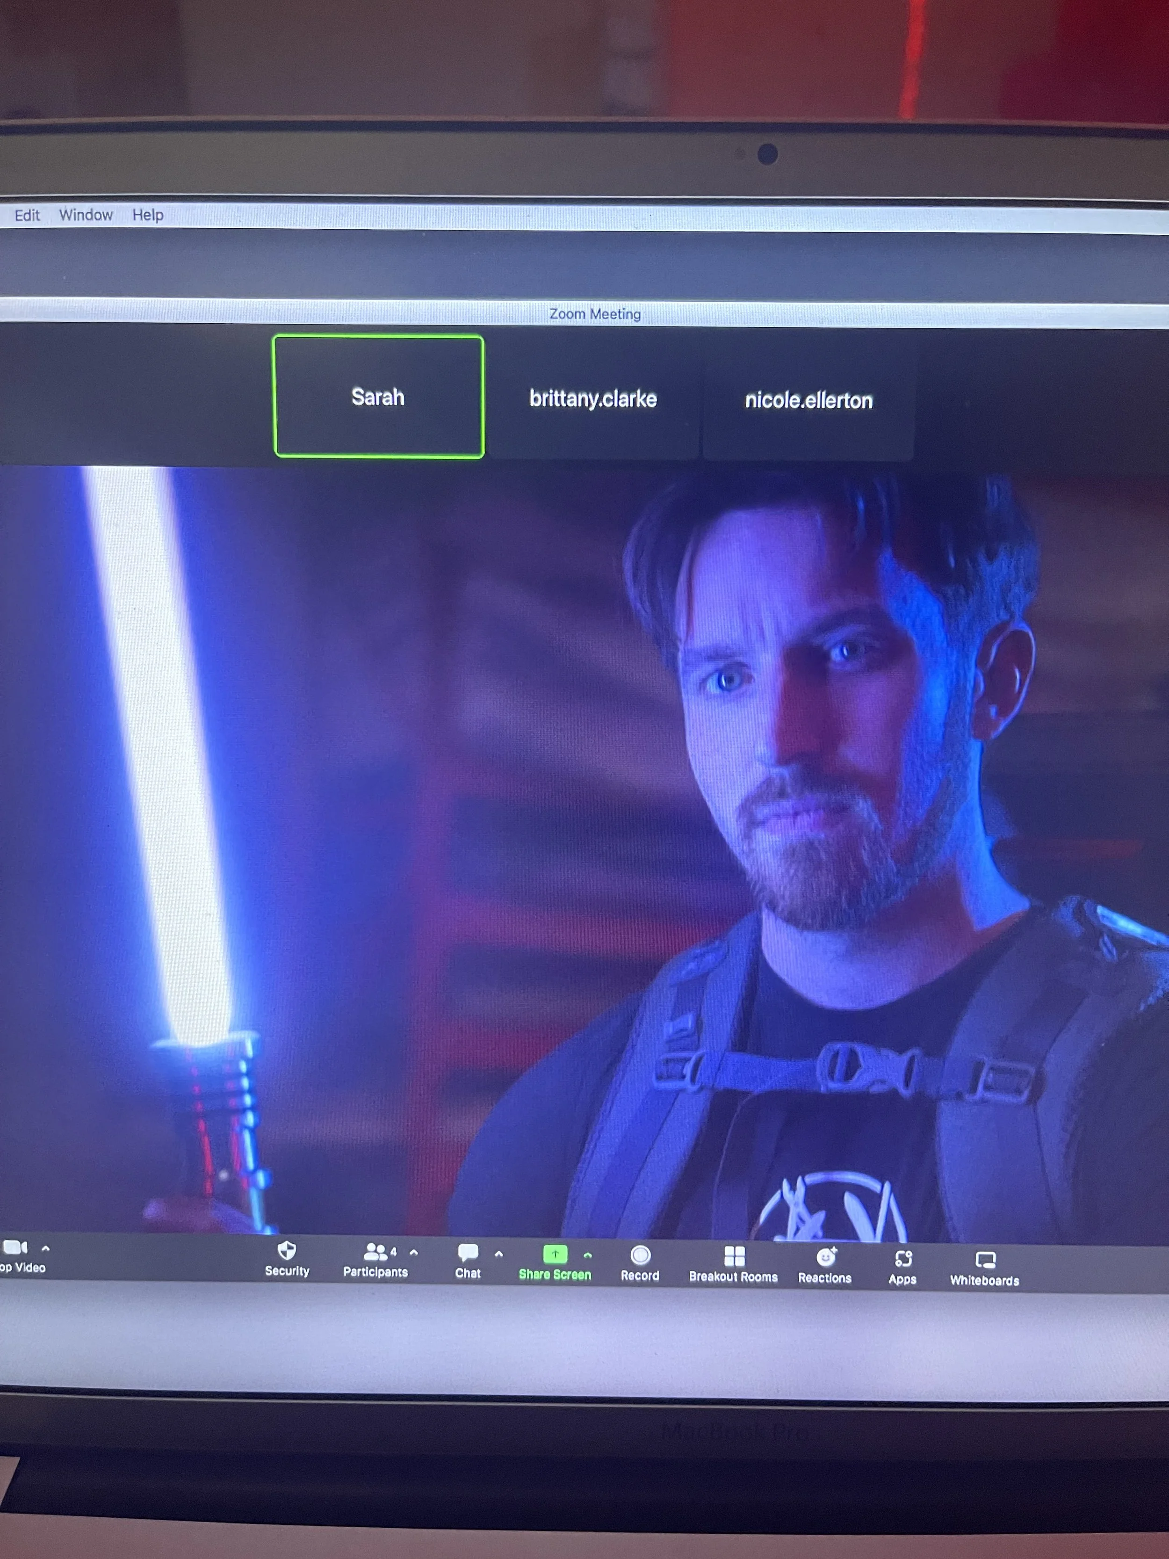Open the Security shield icon
The image size is (1169, 1559).
click(x=287, y=1250)
